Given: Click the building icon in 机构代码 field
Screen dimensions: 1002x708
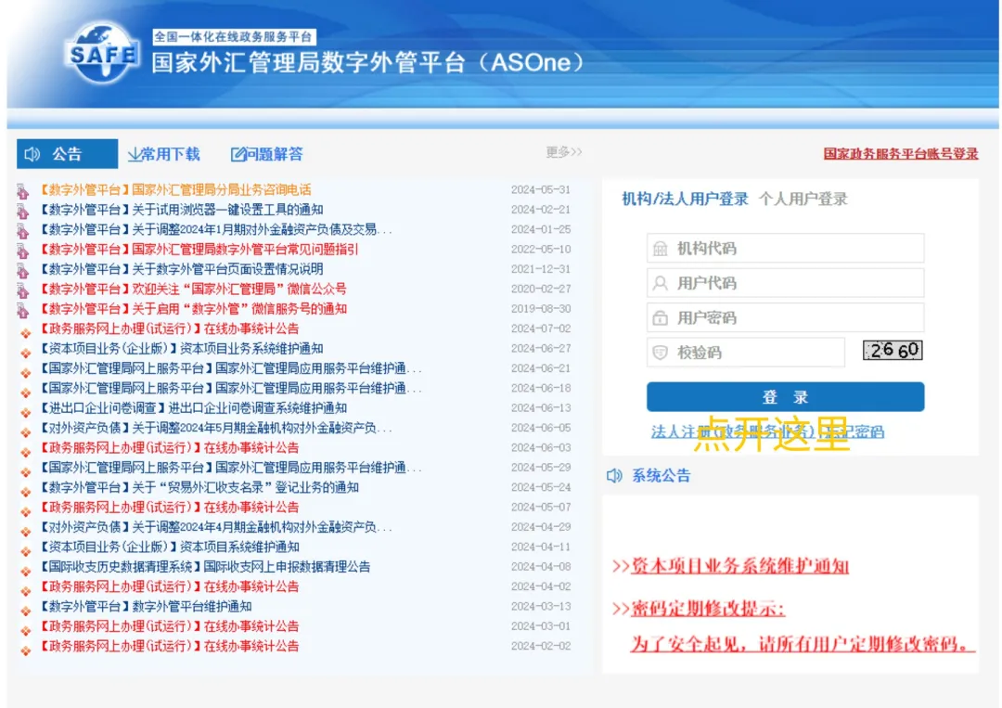Looking at the screenshot, I should [x=661, y=249].
